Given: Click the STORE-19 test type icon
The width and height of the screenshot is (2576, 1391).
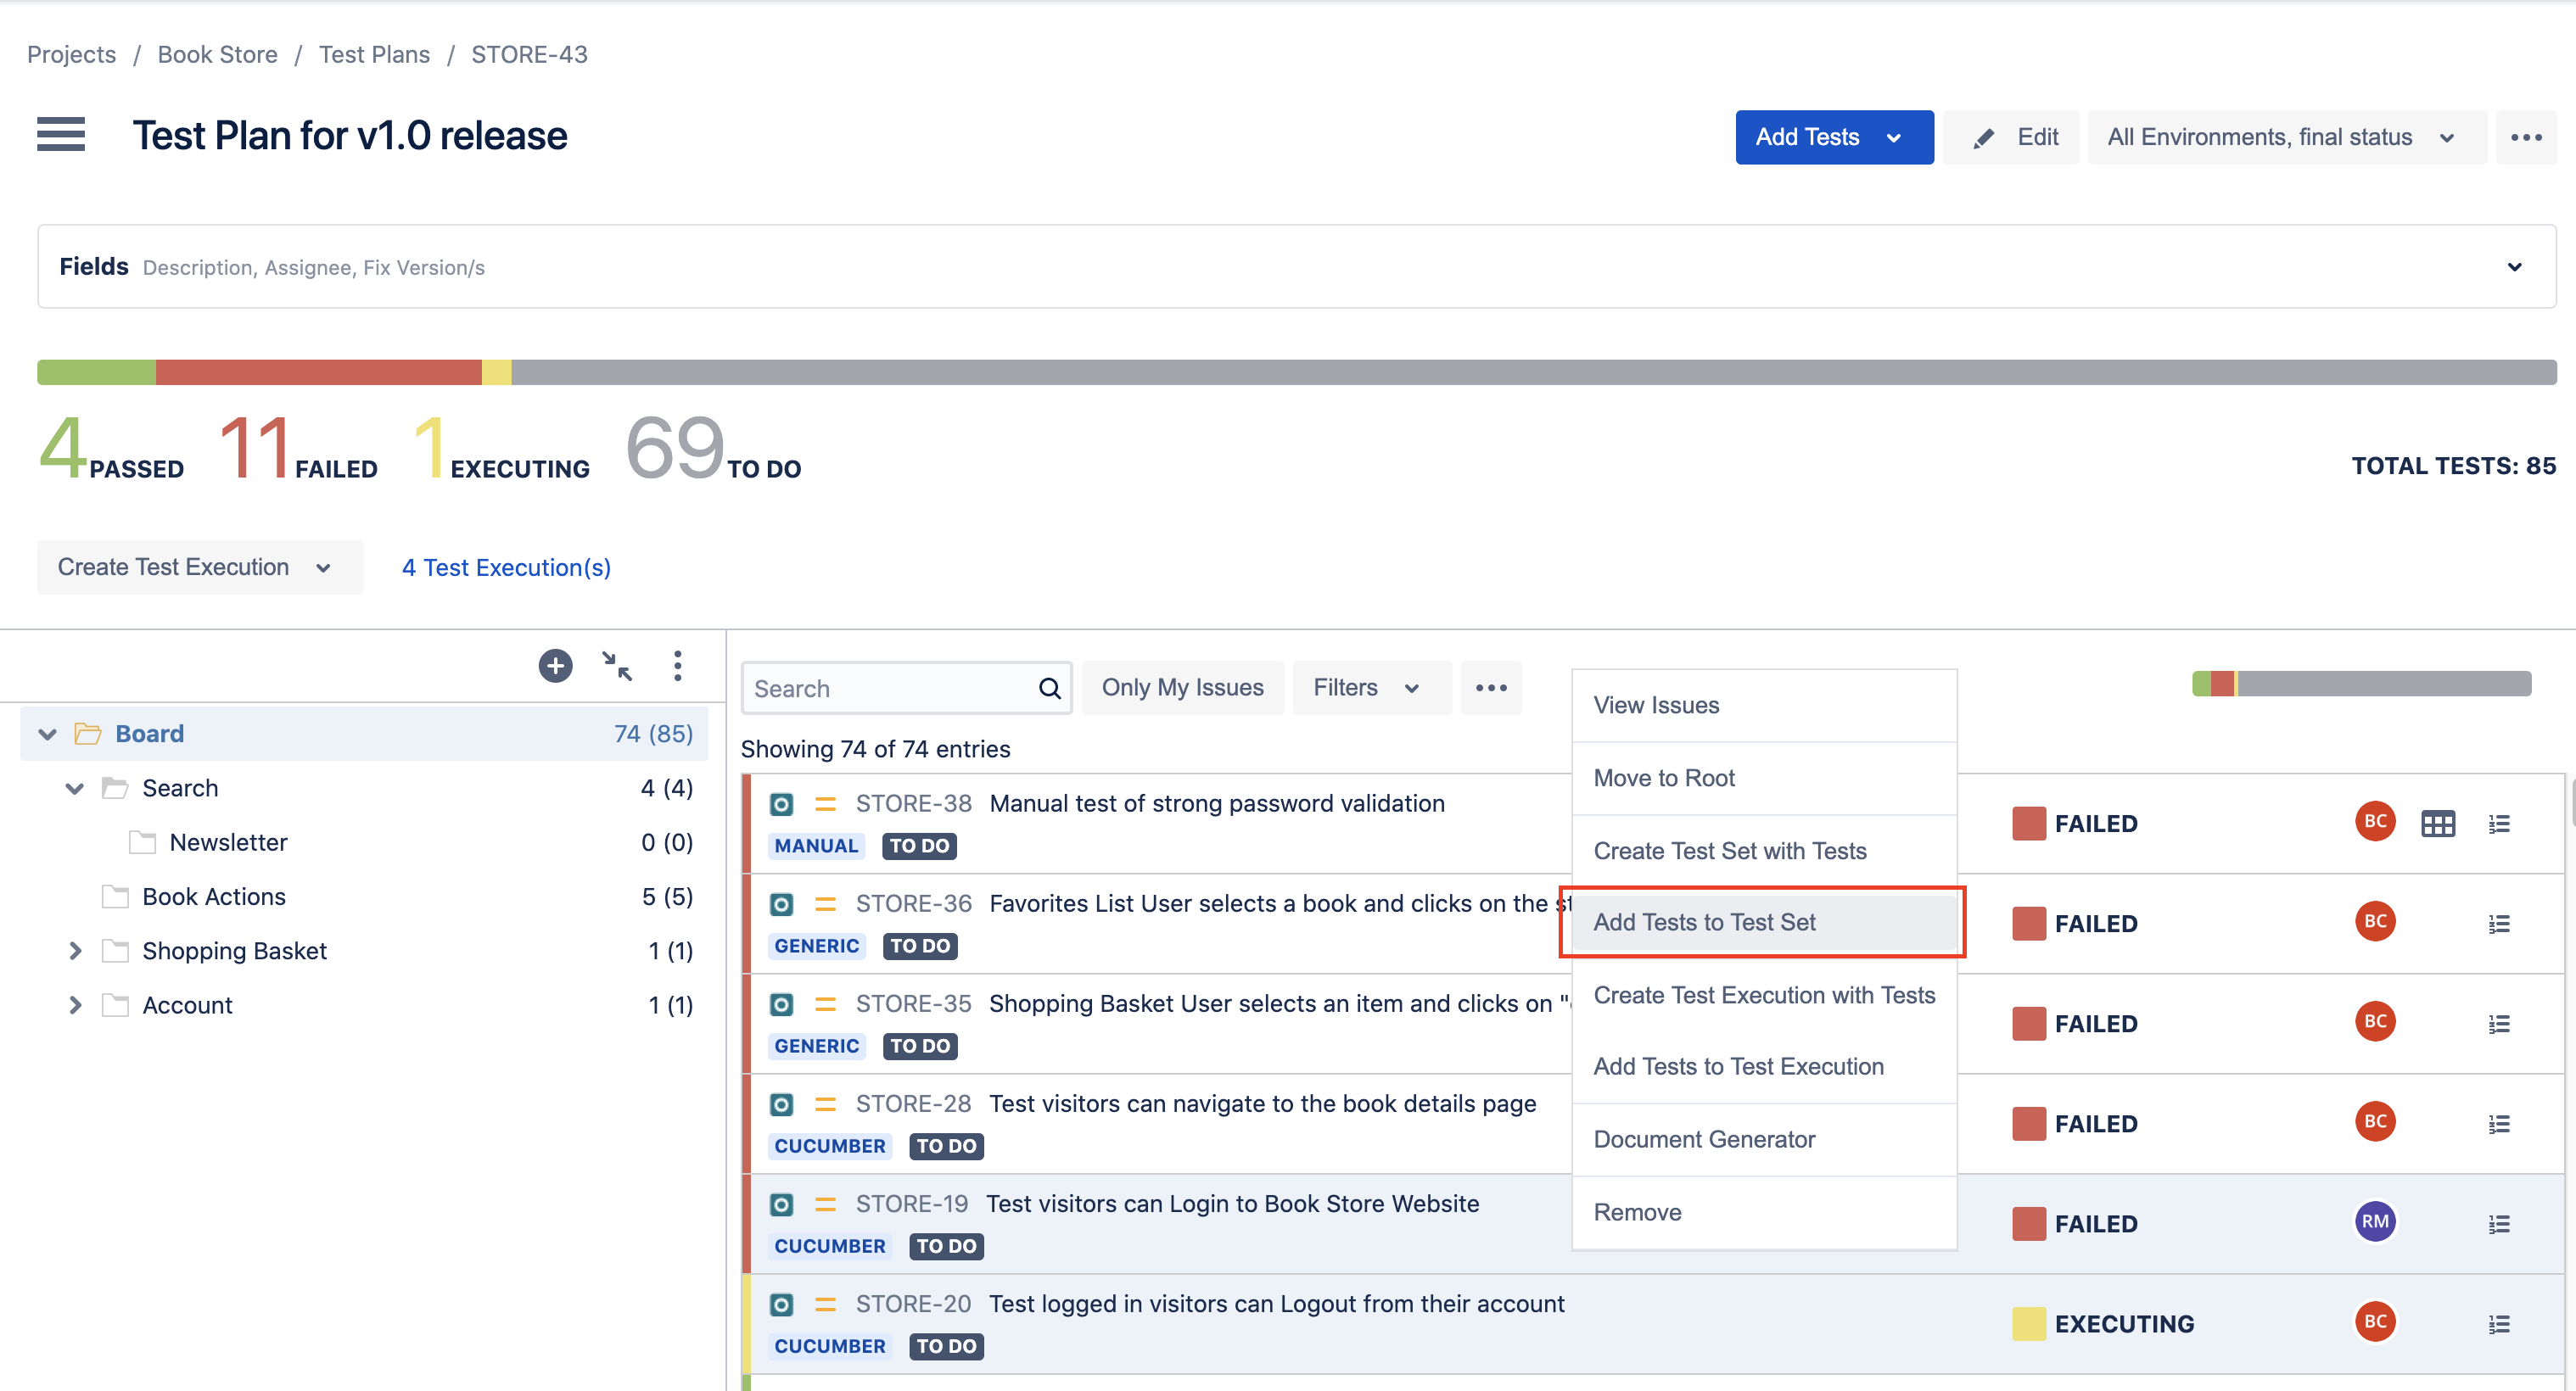Looking at the screenshot, I should point(782,1204).
